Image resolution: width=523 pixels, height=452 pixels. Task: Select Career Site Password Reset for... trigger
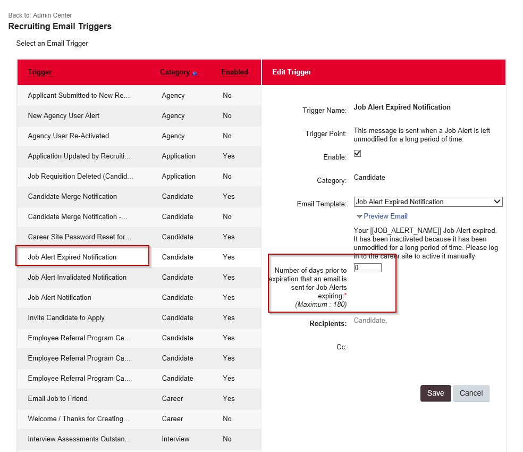coord(80,237)
